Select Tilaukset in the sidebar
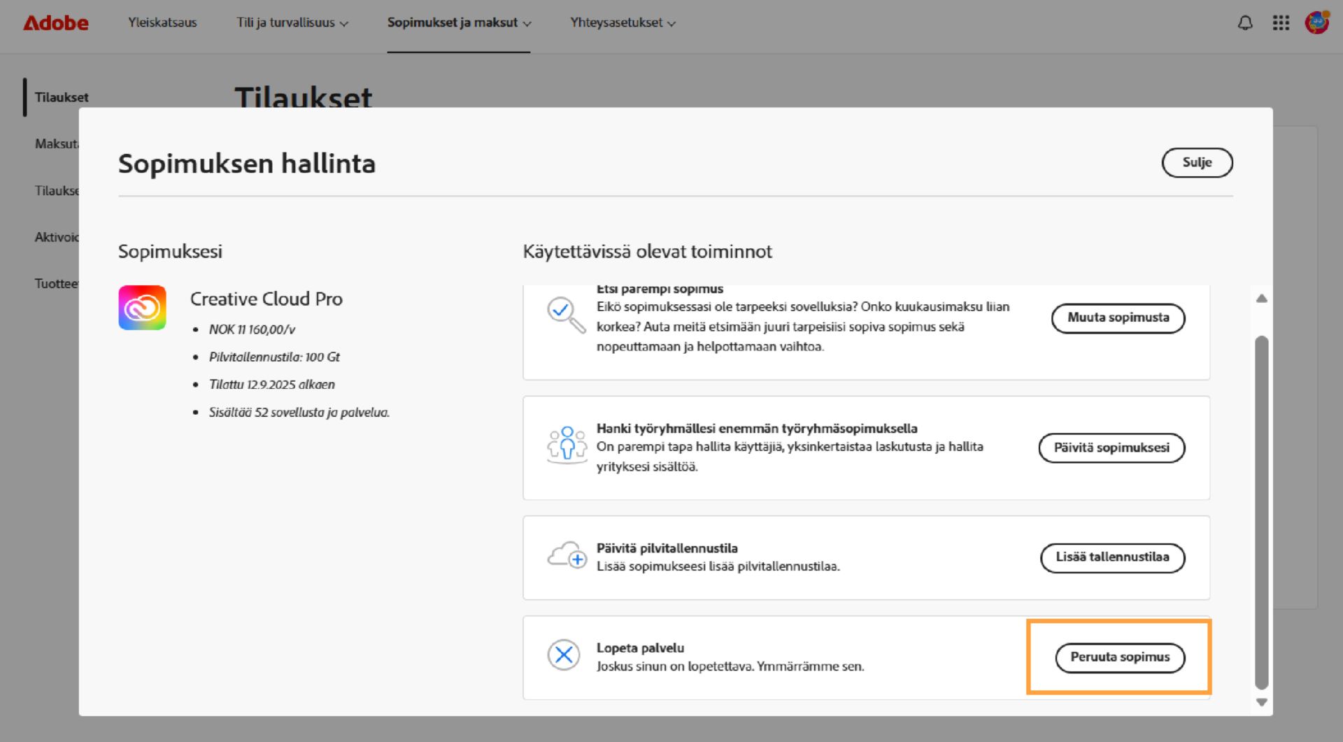The image size is (1343, 742). click(x=61, y=97)
